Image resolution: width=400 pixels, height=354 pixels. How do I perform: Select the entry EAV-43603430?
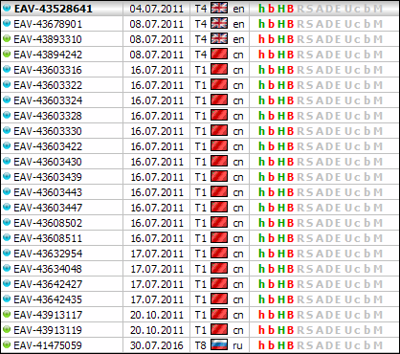[48, 162]
